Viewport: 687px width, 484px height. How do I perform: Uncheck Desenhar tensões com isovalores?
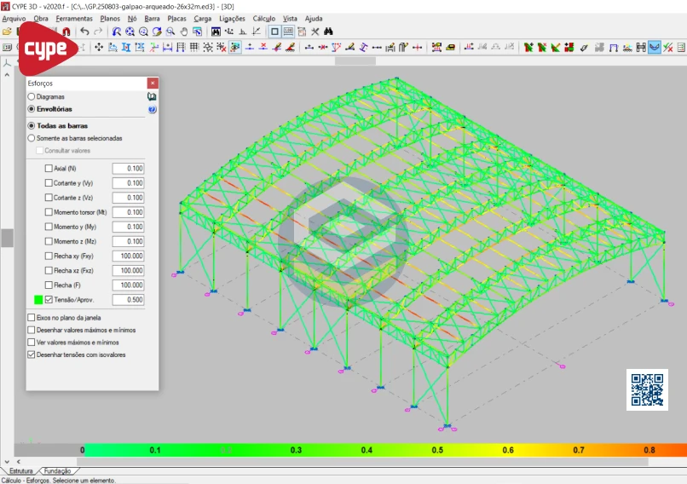click(32, 354)
